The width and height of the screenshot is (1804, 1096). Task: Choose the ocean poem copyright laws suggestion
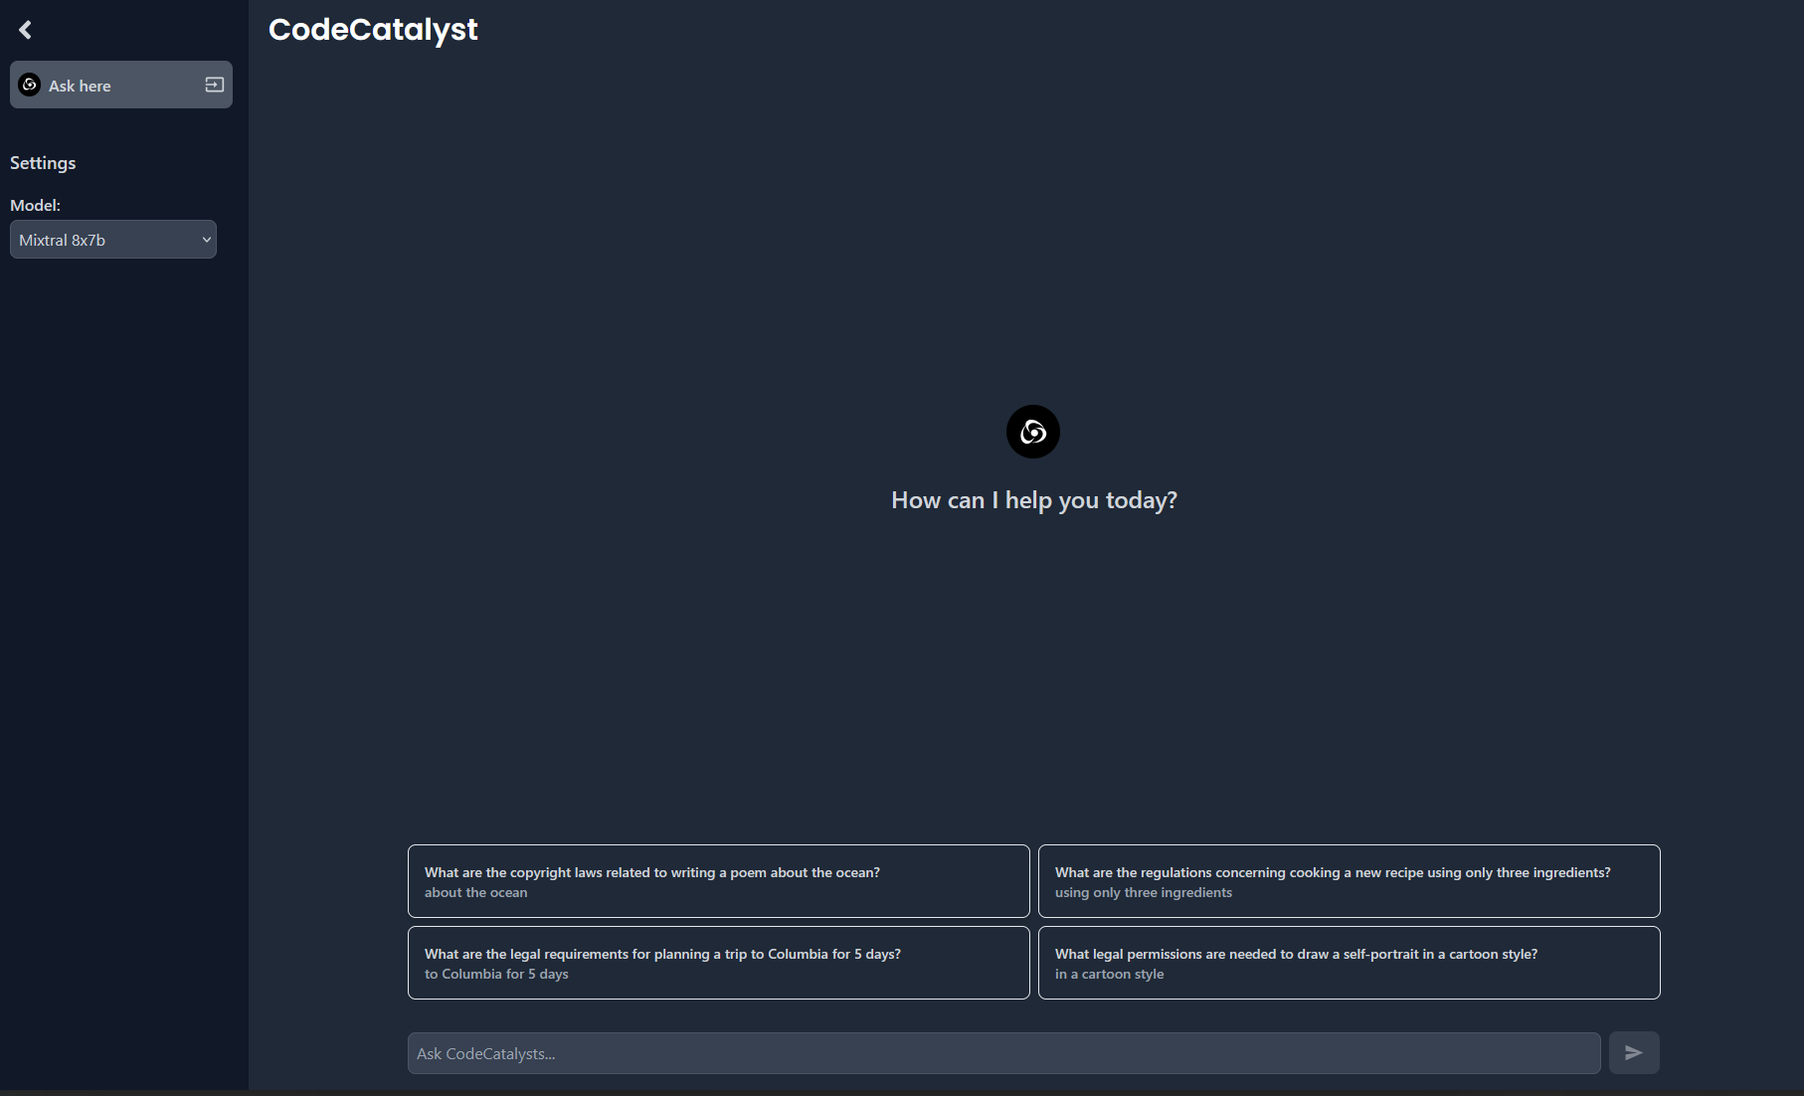pyautogui.click(x=718, y=880)
